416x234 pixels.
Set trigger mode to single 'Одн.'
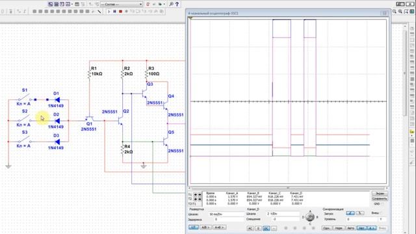[327, 228]
